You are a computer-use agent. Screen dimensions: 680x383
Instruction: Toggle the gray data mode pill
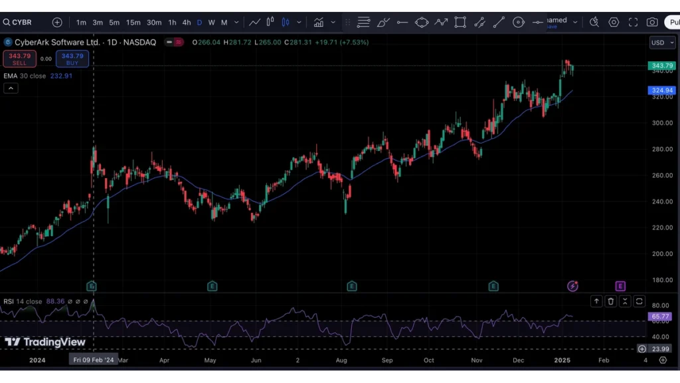[169, 42]
